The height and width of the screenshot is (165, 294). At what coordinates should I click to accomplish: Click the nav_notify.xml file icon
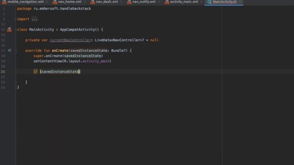tap(129, 2)
